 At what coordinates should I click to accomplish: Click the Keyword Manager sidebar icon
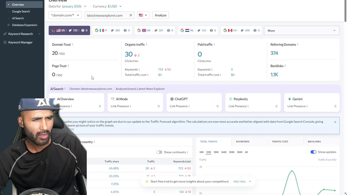tap(5, 42)
